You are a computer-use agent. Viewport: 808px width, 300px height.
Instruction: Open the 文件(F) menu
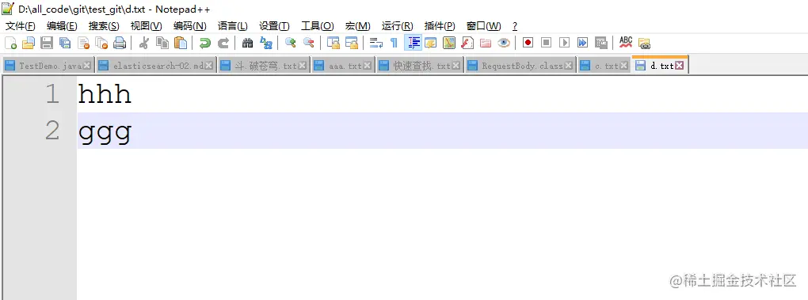tap(20, 26)
